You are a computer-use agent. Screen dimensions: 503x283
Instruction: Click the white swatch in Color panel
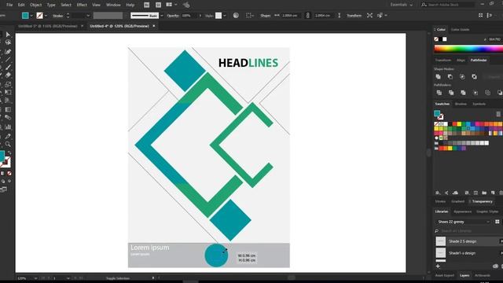coord(444,39)
